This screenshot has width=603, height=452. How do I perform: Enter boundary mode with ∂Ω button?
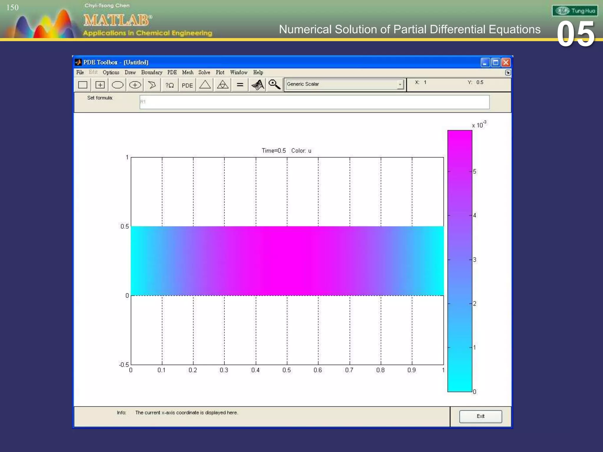tap(170, 85)
